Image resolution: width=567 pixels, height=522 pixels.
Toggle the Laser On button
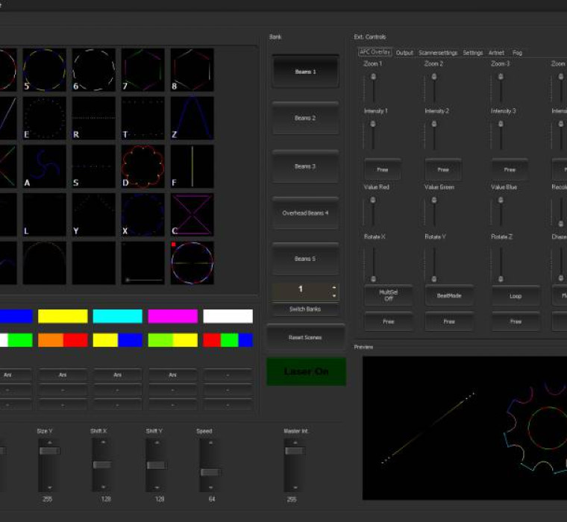306,371
